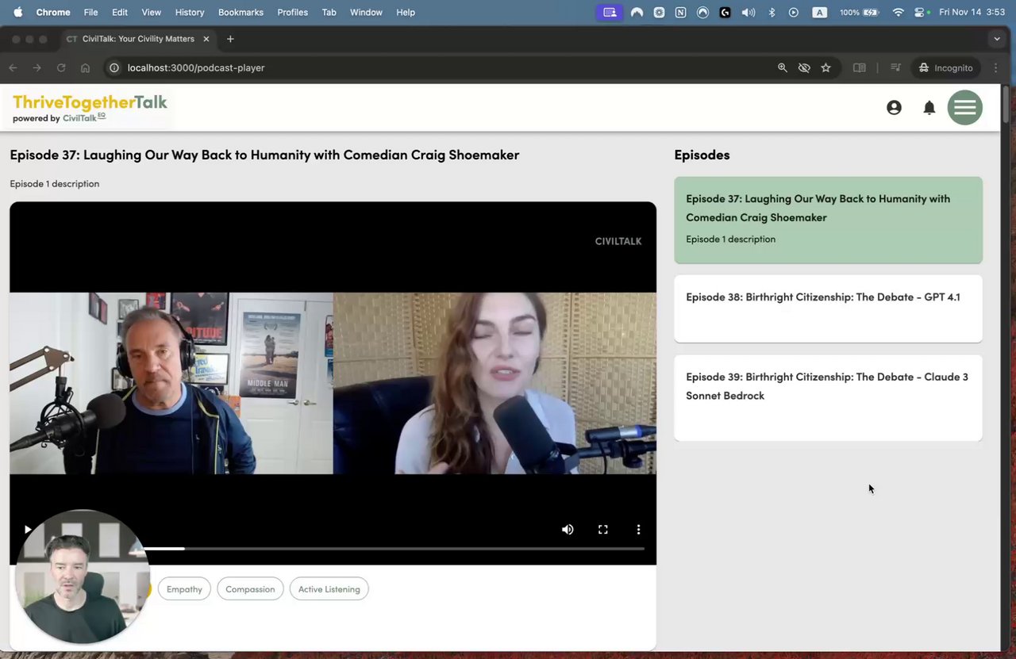Open the View menu
The height and width of the screenshot is (659, 1016).
tap(151, 12)
